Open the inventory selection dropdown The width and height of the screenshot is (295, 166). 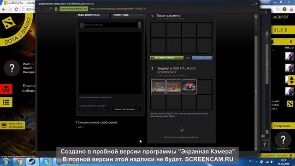pyautogui.click(x=110, y=25)
